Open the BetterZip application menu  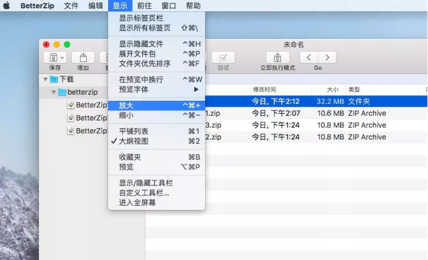click(x=37, y=6)
